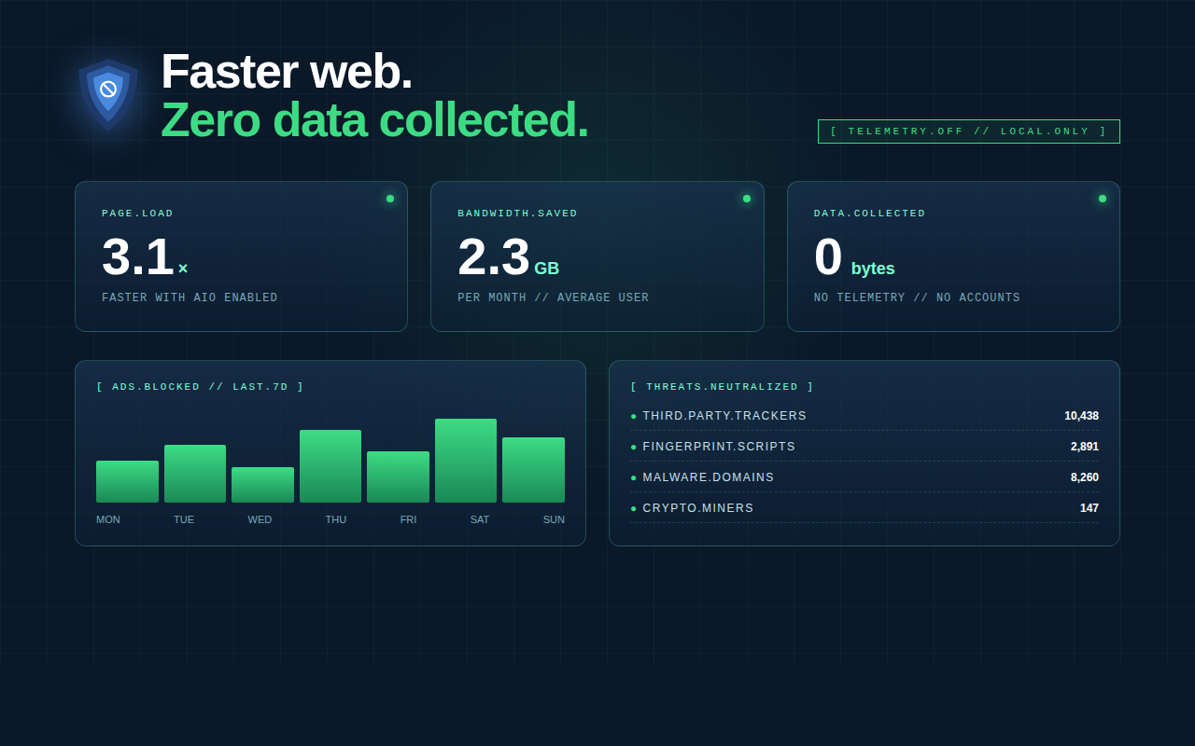Click the 2.3 GB bandwidth value
1195x746 pixels.
click(509, 257)
